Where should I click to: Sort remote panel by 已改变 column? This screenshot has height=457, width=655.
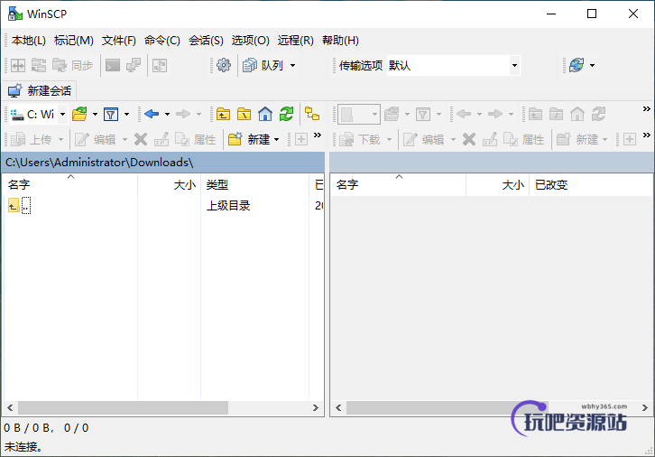pos(591,184)
